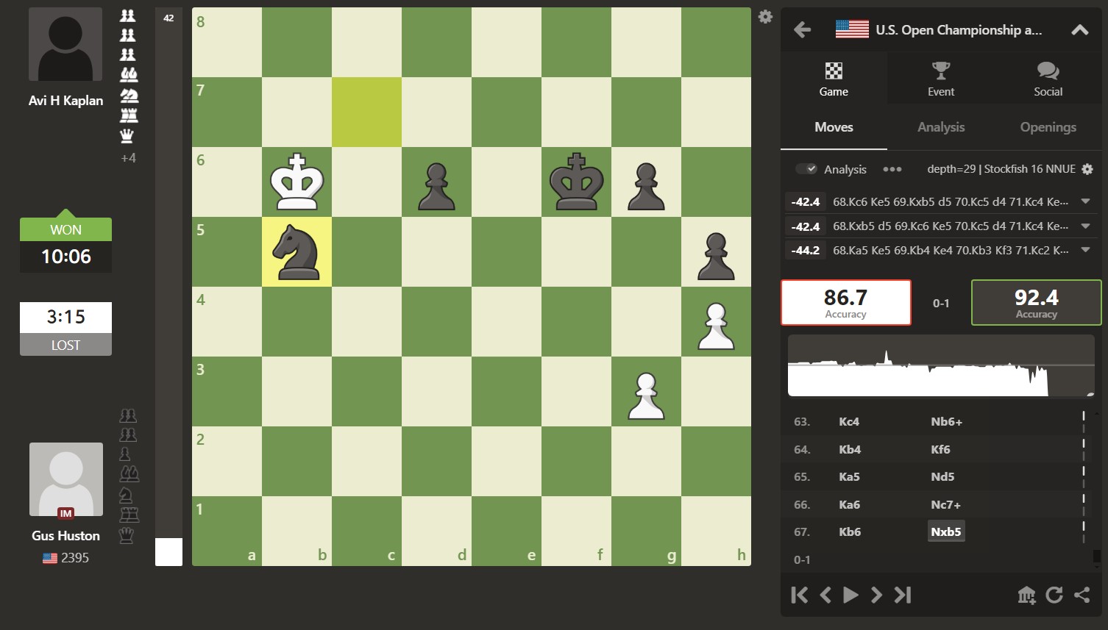This screenshot has width=1108, height=630.
Task: Open the Game tab
Action: tap(834, 79)
